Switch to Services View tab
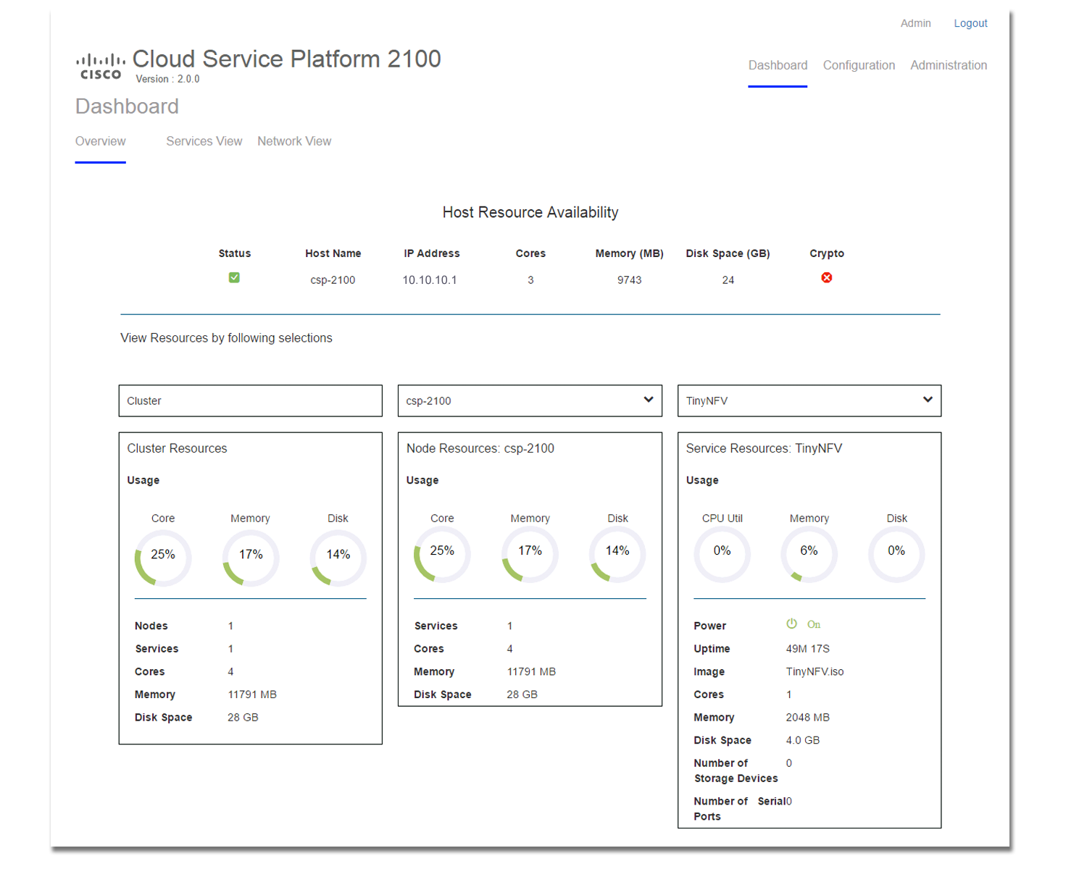This screenshot has height=869, width=1087. click(204, 141)
